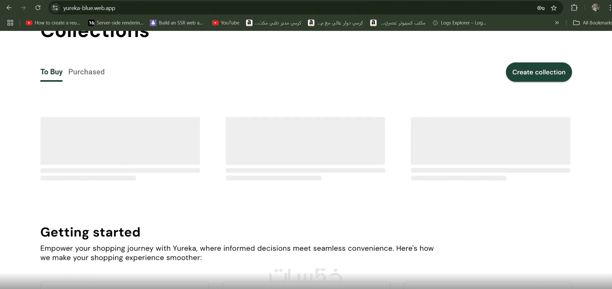
Task: Go back to the previous page
Action: (9, 8)
